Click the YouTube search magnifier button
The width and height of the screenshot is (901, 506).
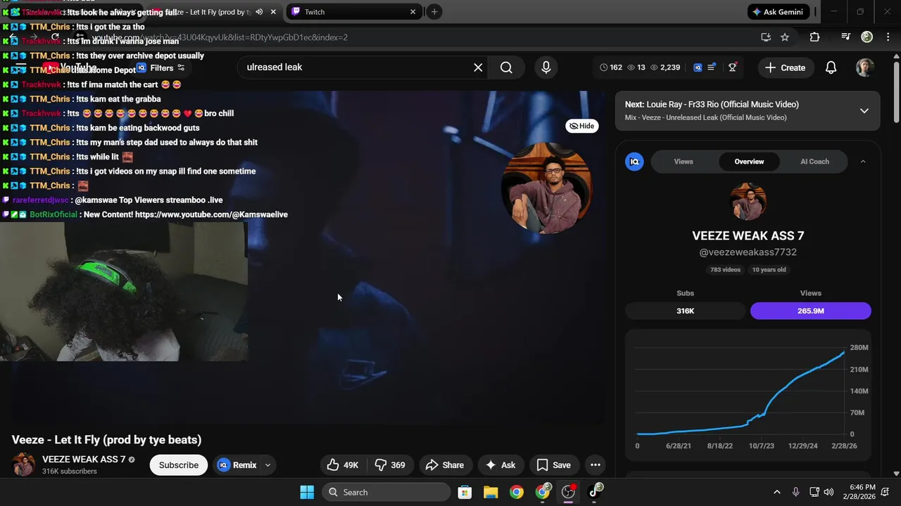coord(506,67)
